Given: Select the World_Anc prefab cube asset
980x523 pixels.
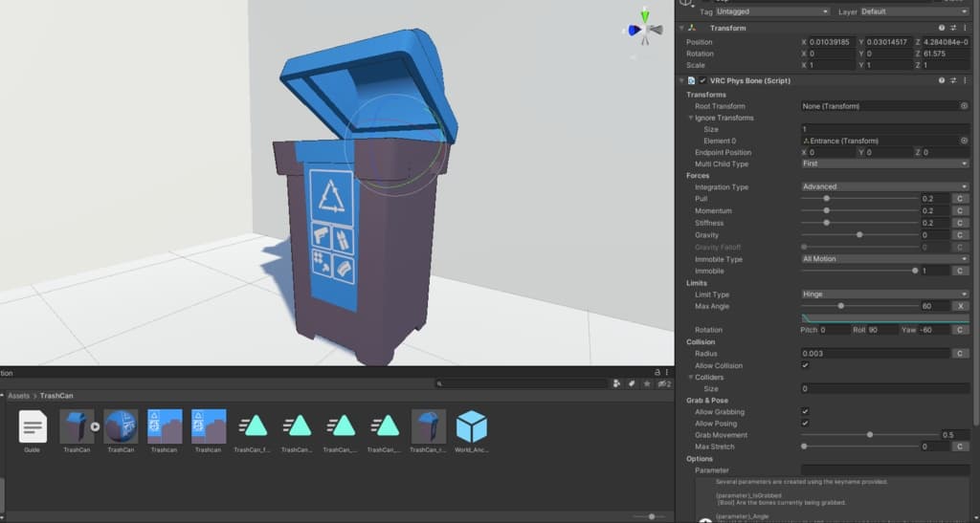Looking at the screenshot, I should pyautogui.click(x=471, y=426).
